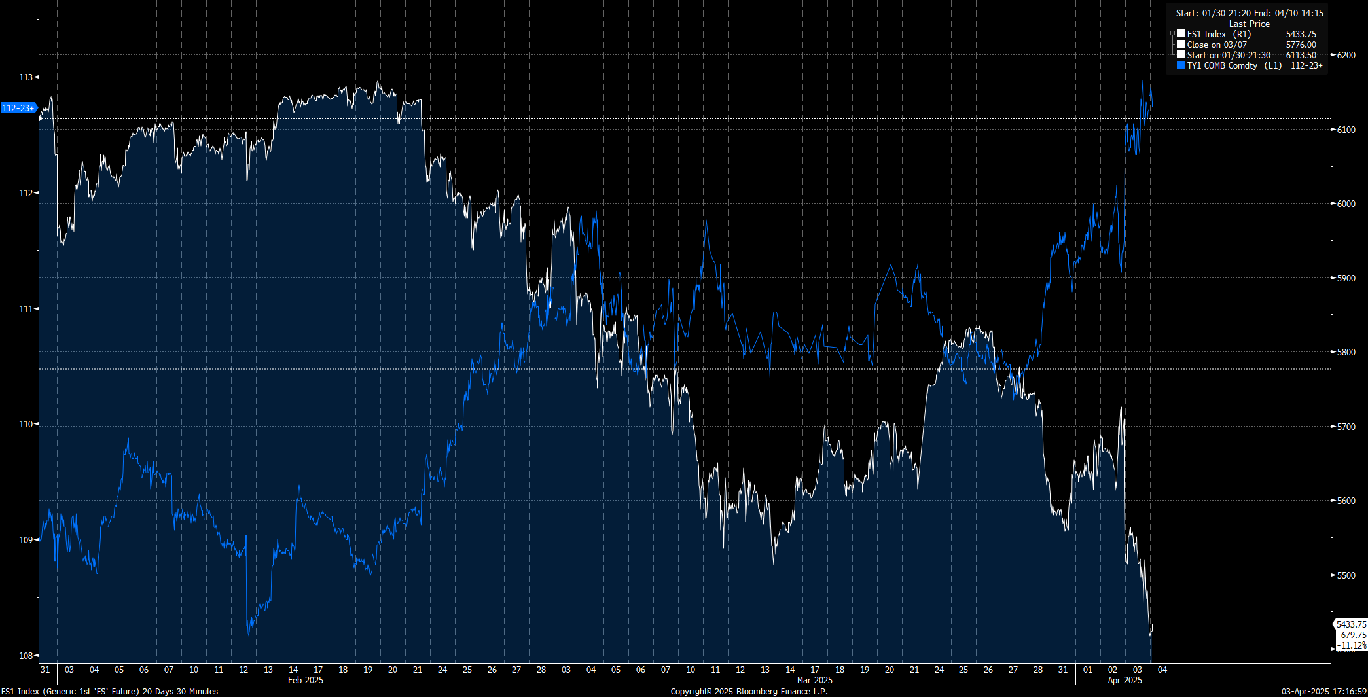Click the Start/End date range text in legend
This screenshot has height=697, width=1368.
click(x=1250, y=13)
